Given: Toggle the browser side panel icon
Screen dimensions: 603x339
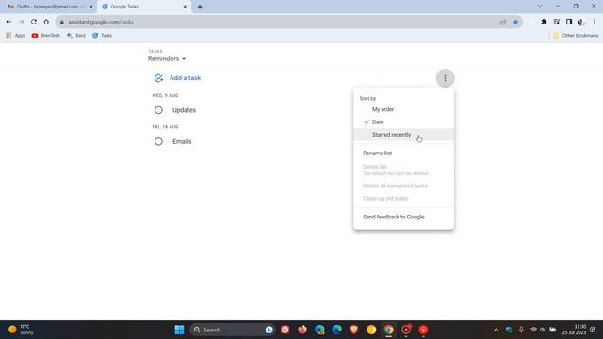Looking at the screenshot, I should point(569,22).
